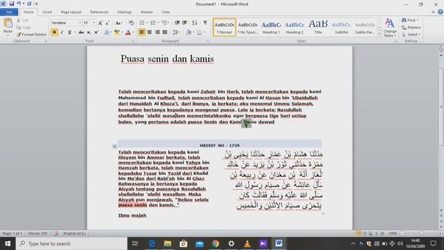Open the File tab
The width and height of the screenshot is (444, 250).
click(x=9, y=12)
